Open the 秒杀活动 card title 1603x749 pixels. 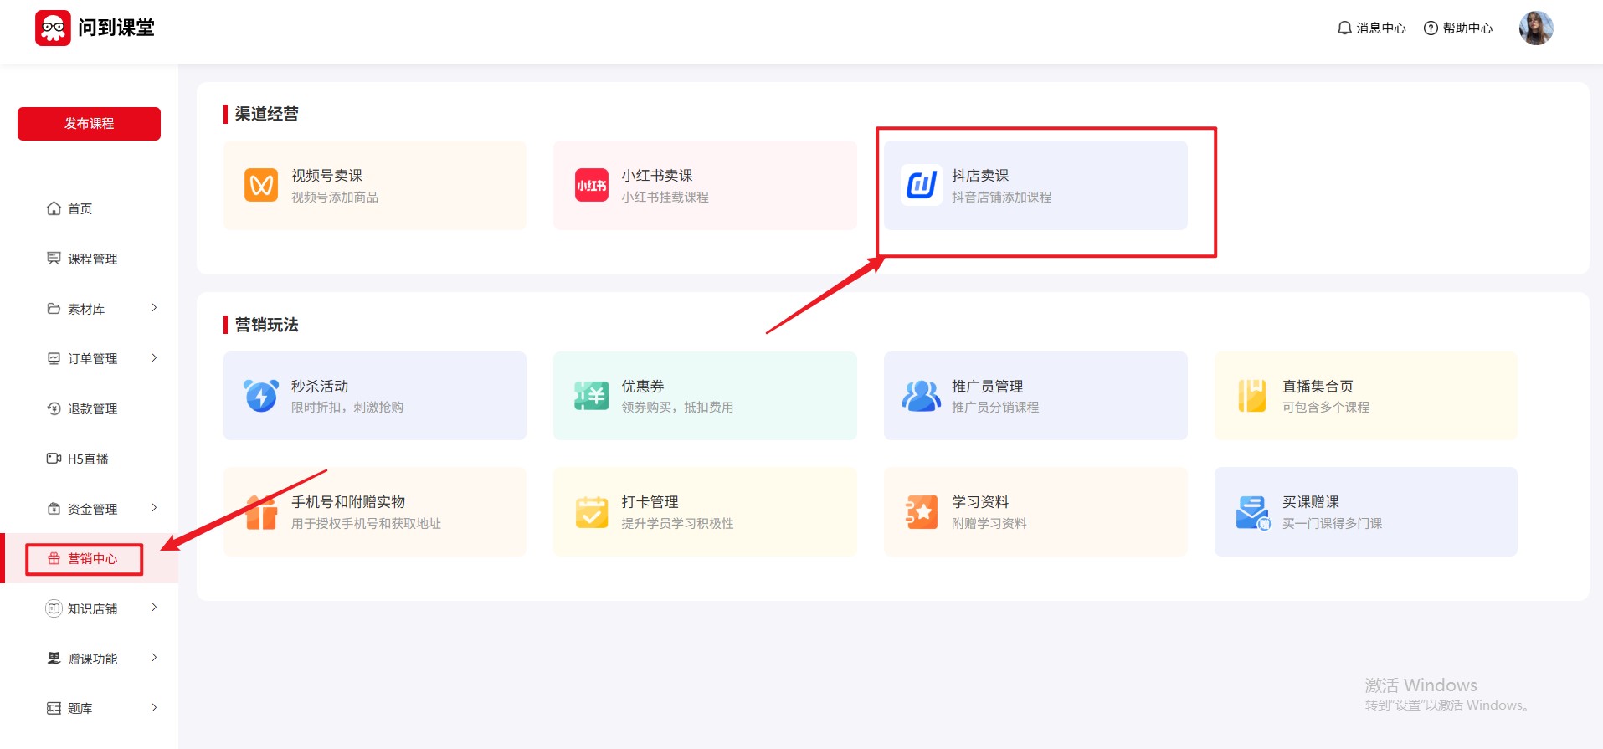click(x=320, y=387)
